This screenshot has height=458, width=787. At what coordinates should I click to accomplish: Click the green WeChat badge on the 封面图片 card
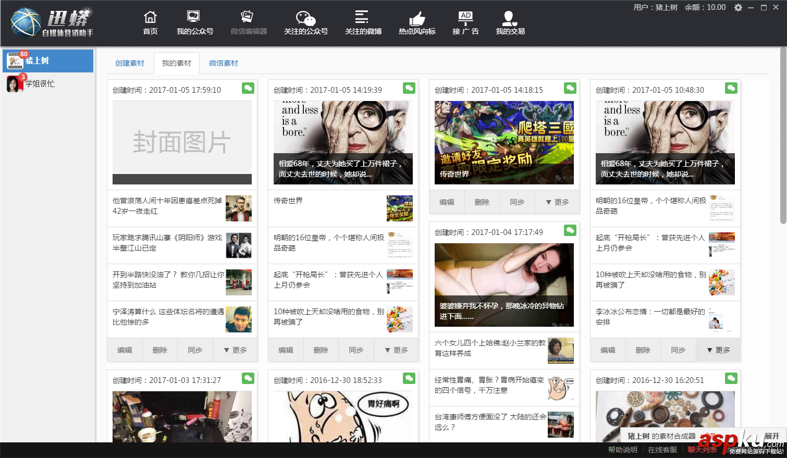pos(248,89)
